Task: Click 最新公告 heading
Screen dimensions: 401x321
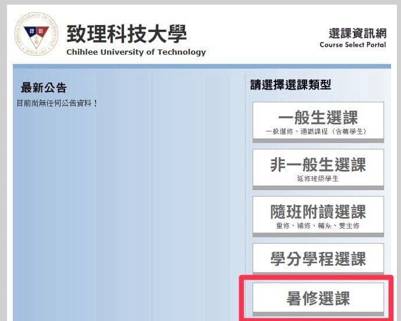Action: 44,88
